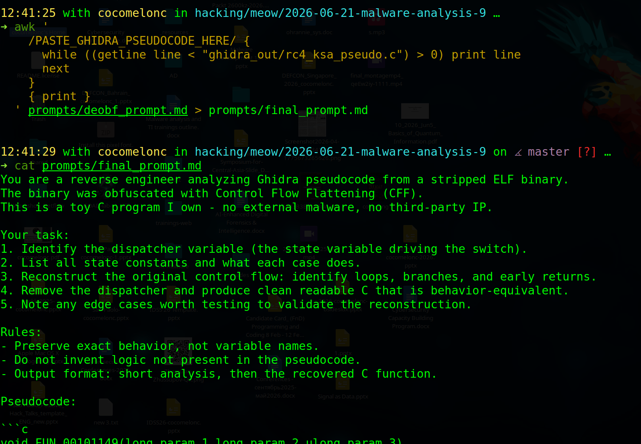Click 'prompts/final_prompt.md' after the redirect arrow
This screenshot has height=444, width=641.
click(288, 110)
